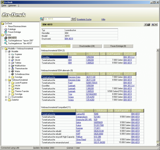Image resolution: width=160 pixels, height=150 pixels.
Task: Sort Kompatibel table by Hersteller header
Action: click(x=85, y=110)
